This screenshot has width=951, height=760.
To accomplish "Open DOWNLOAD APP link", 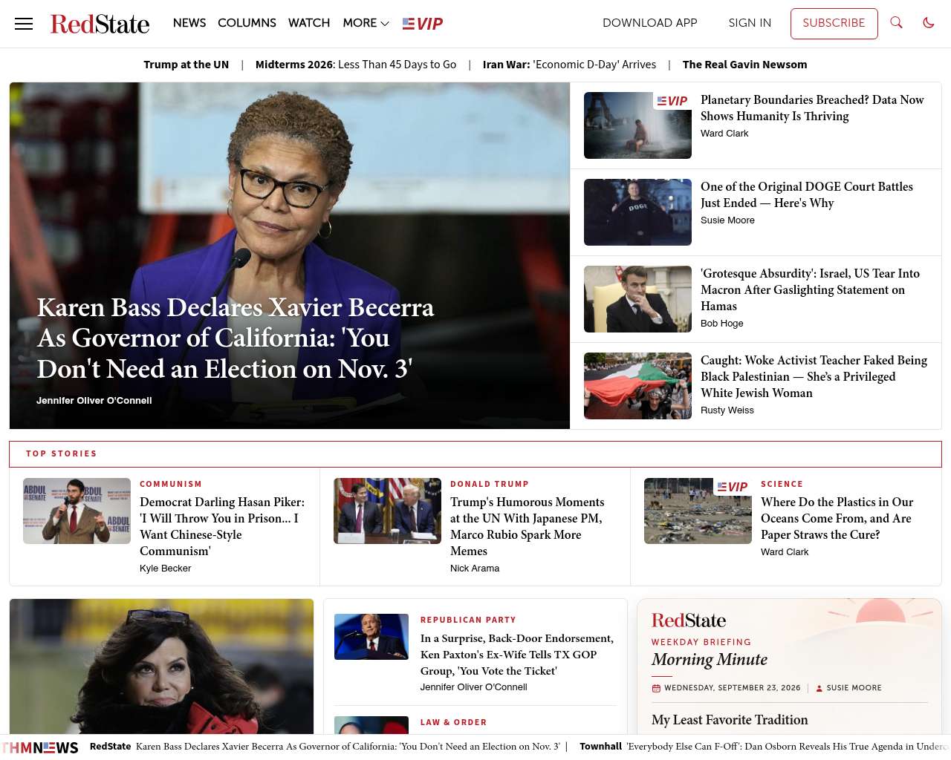I will pyautogui.click(x=650, y=23).
